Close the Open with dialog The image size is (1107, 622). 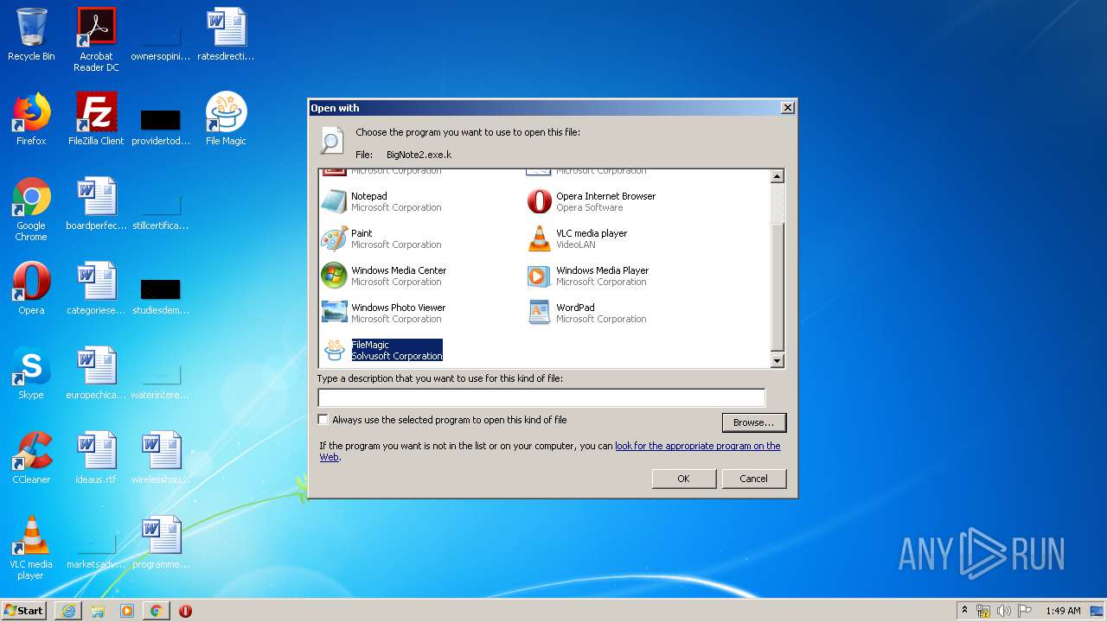[787, 108]
